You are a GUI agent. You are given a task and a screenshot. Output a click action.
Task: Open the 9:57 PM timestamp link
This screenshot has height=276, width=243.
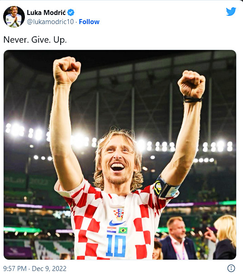coord(15,269)
